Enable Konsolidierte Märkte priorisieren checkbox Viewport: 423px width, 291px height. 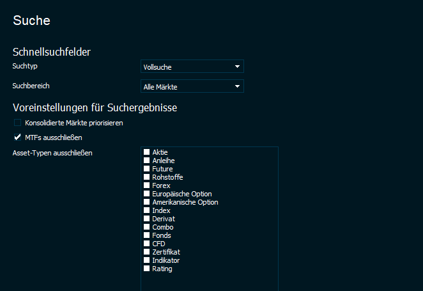[x=17, y=123]
